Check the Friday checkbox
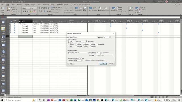The width and height of the screenshot is (182, 102). point(84,46)
